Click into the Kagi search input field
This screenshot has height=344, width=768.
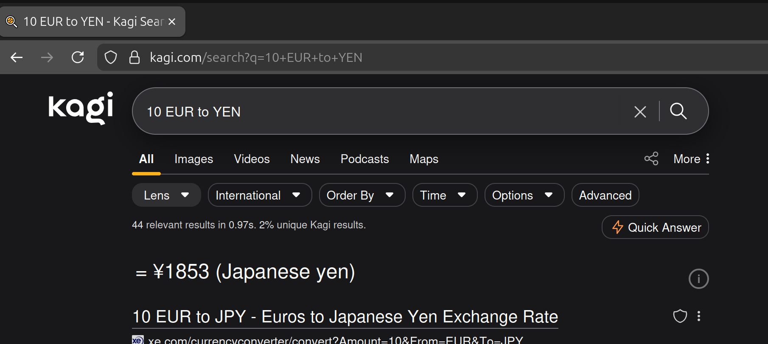[x=382, y=112]
